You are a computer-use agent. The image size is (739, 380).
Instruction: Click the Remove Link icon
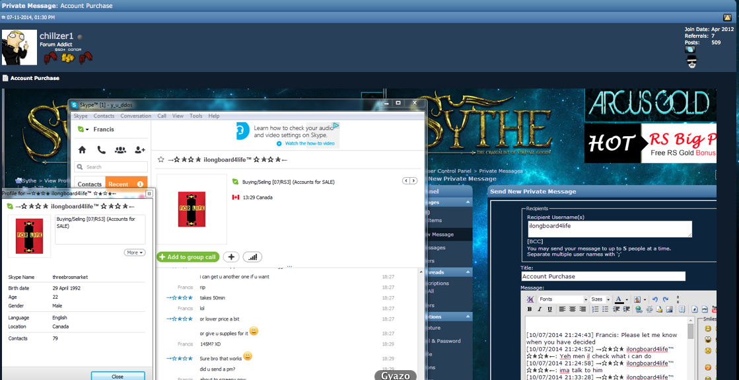[x=649, y=309]
